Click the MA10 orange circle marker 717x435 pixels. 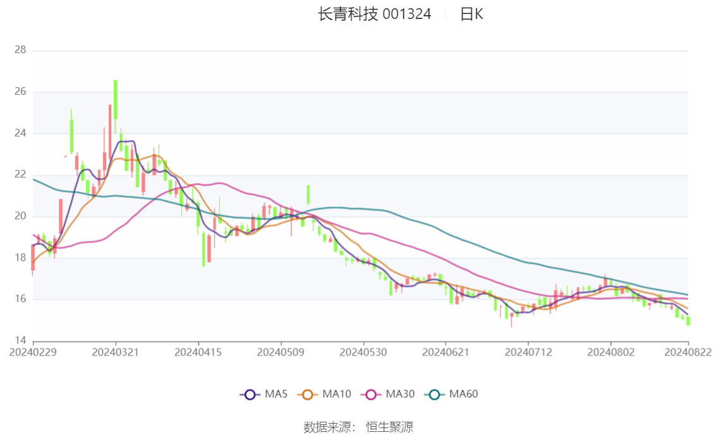(x=307, y=395)
